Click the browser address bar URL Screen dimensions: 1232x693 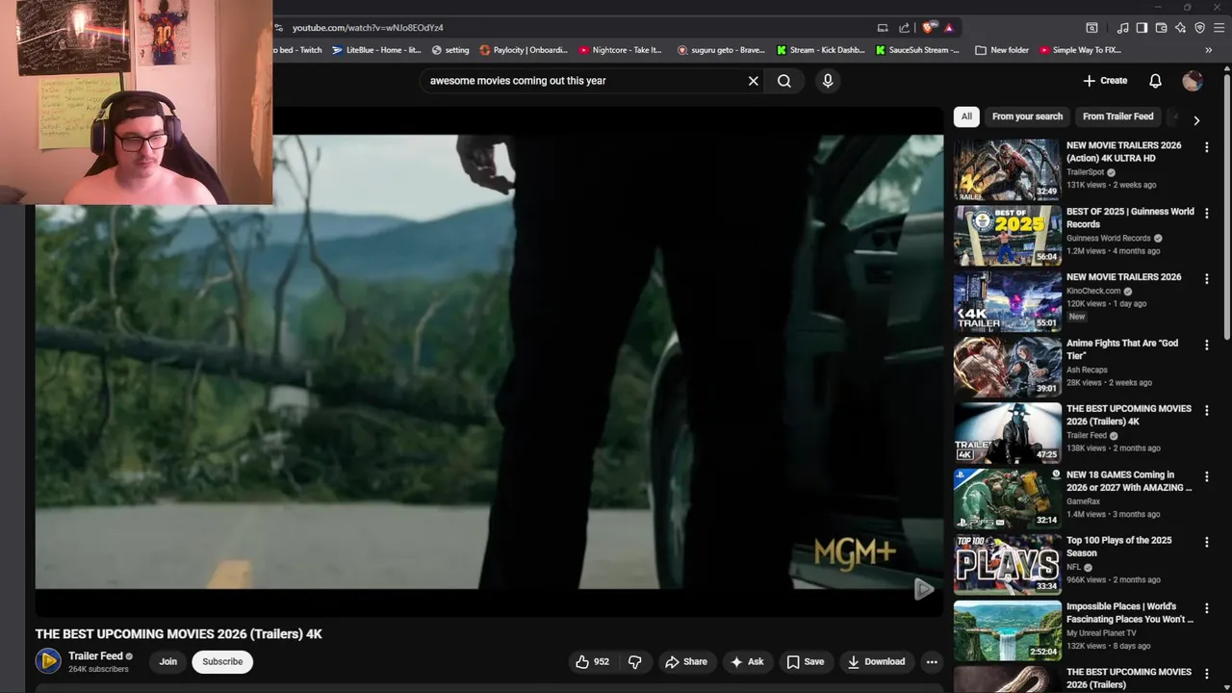[x=368, y=28]
